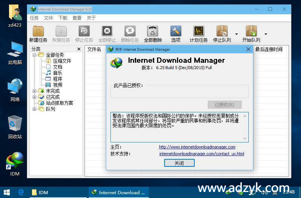Image resolution: width=301 pixels, height=198 pixels.
Task: Click the 已授权(R) button
Action: (x=225, y=105)
